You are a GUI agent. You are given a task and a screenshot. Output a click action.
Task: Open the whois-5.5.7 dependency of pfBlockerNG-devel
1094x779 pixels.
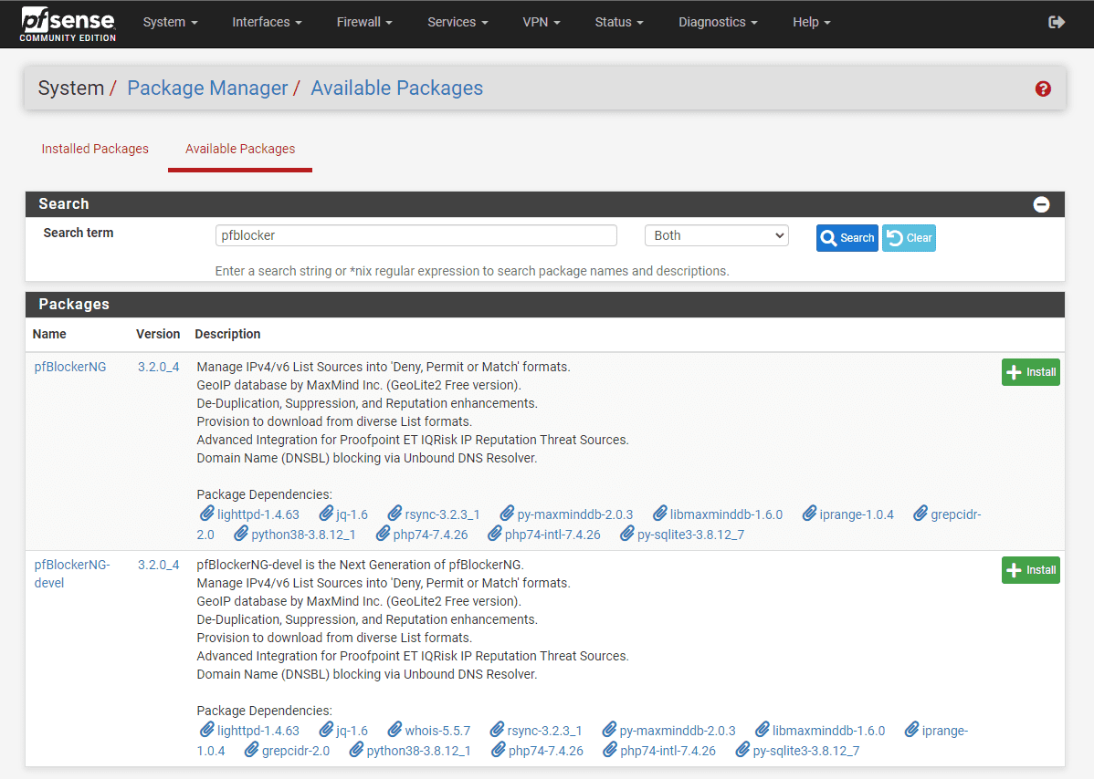[429, 731]
